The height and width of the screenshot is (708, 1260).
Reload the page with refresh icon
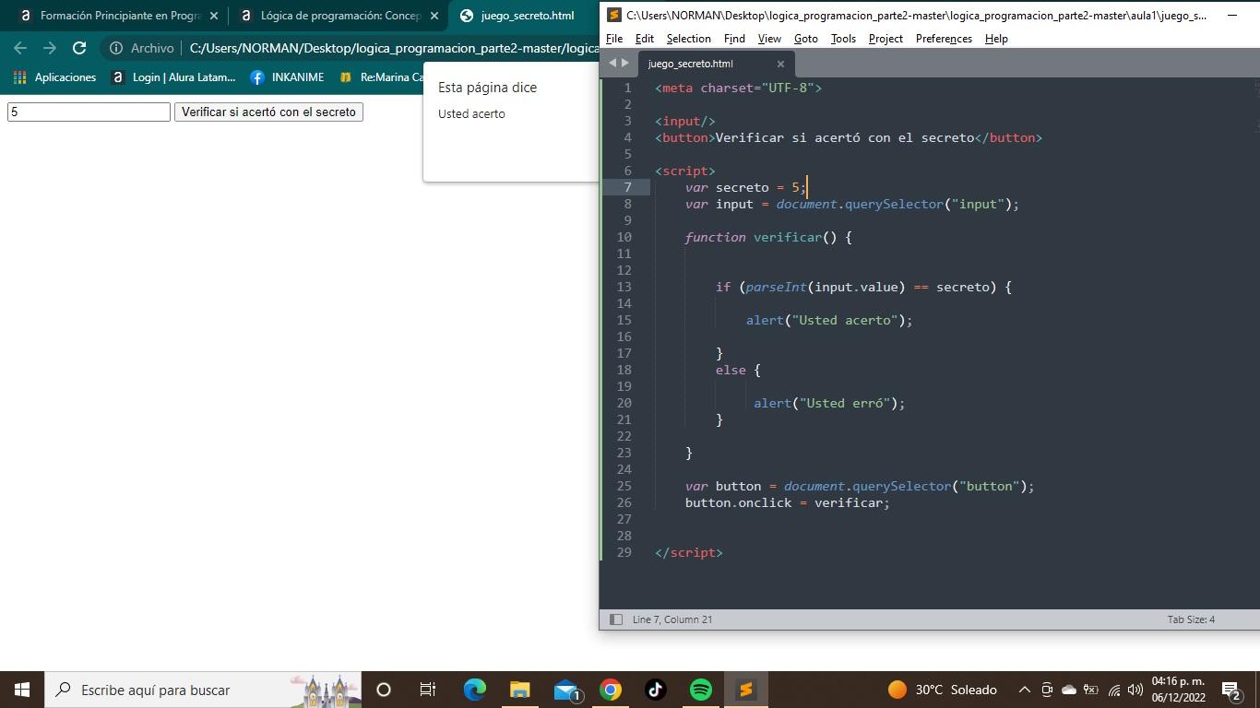(79, 48)
